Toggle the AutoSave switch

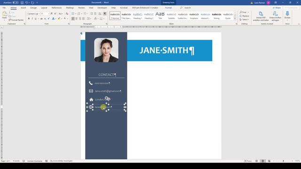point(16,3)
